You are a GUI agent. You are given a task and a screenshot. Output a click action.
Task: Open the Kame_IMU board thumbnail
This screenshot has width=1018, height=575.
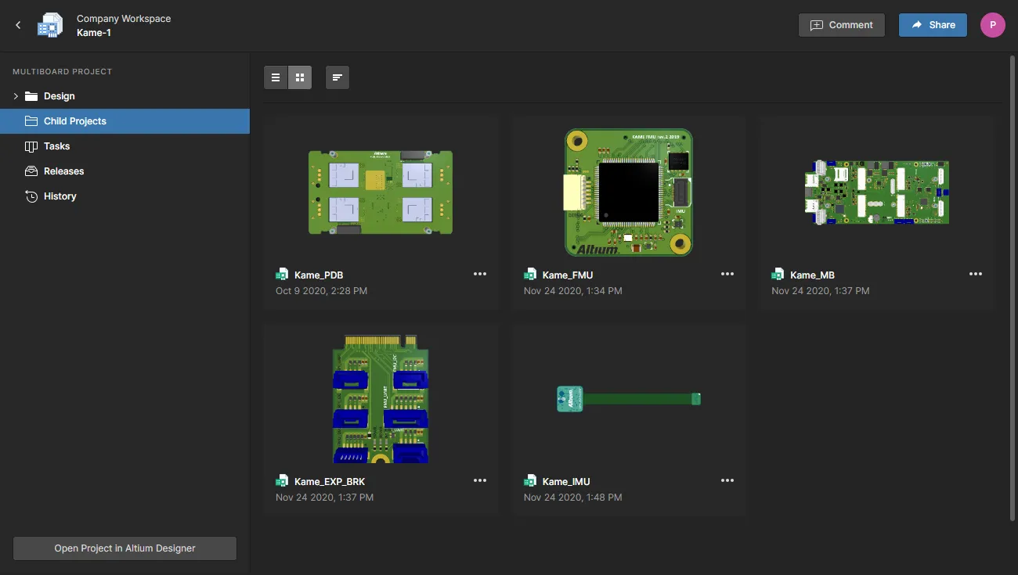[x=629, y=399]
